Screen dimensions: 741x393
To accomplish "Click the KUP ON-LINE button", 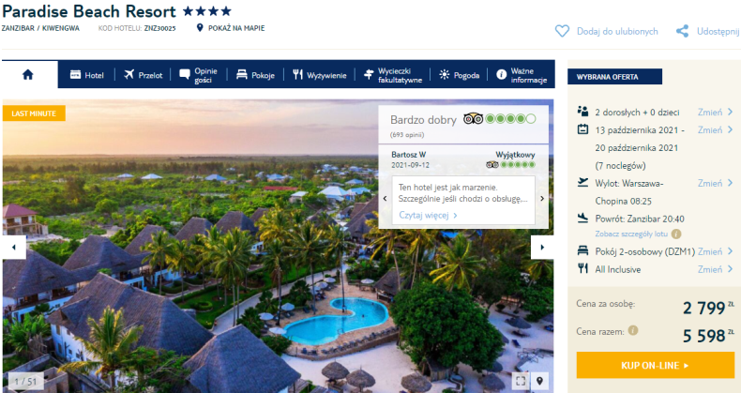I will point(655,365).
